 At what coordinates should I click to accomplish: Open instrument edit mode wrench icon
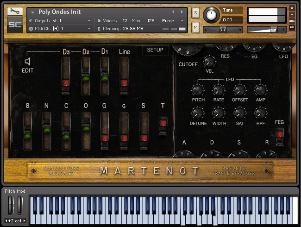tap(15, 12)
